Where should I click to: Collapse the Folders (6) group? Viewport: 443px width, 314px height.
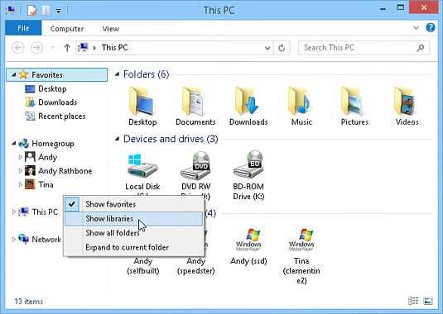[x=117, y=74]
